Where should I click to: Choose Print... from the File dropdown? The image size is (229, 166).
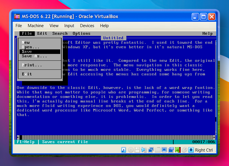[40, 65]
